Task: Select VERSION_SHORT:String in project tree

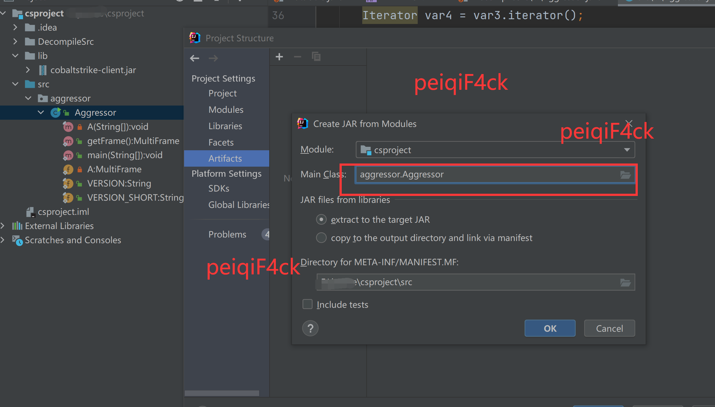Action: point(135,198)
